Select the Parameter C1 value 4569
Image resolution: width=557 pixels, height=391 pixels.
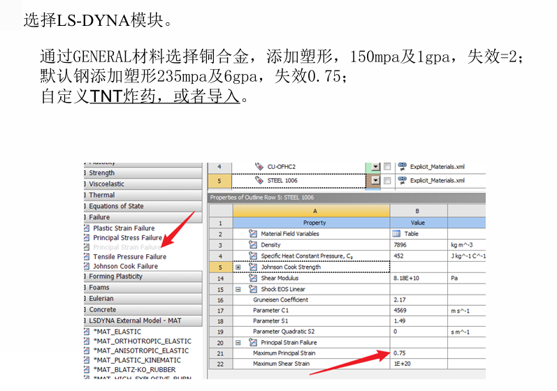click(400, 311)
